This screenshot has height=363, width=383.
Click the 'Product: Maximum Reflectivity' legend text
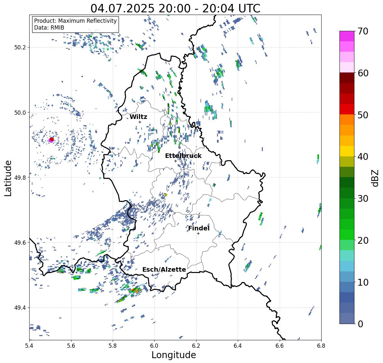coord(75,21)
